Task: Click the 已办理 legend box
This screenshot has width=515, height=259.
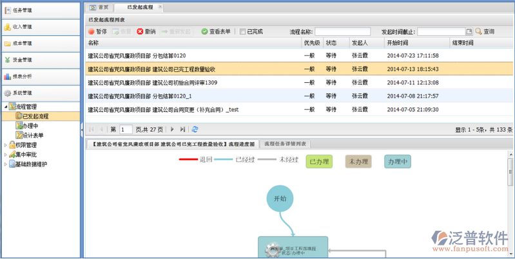Action: click(x=319, y=162)
